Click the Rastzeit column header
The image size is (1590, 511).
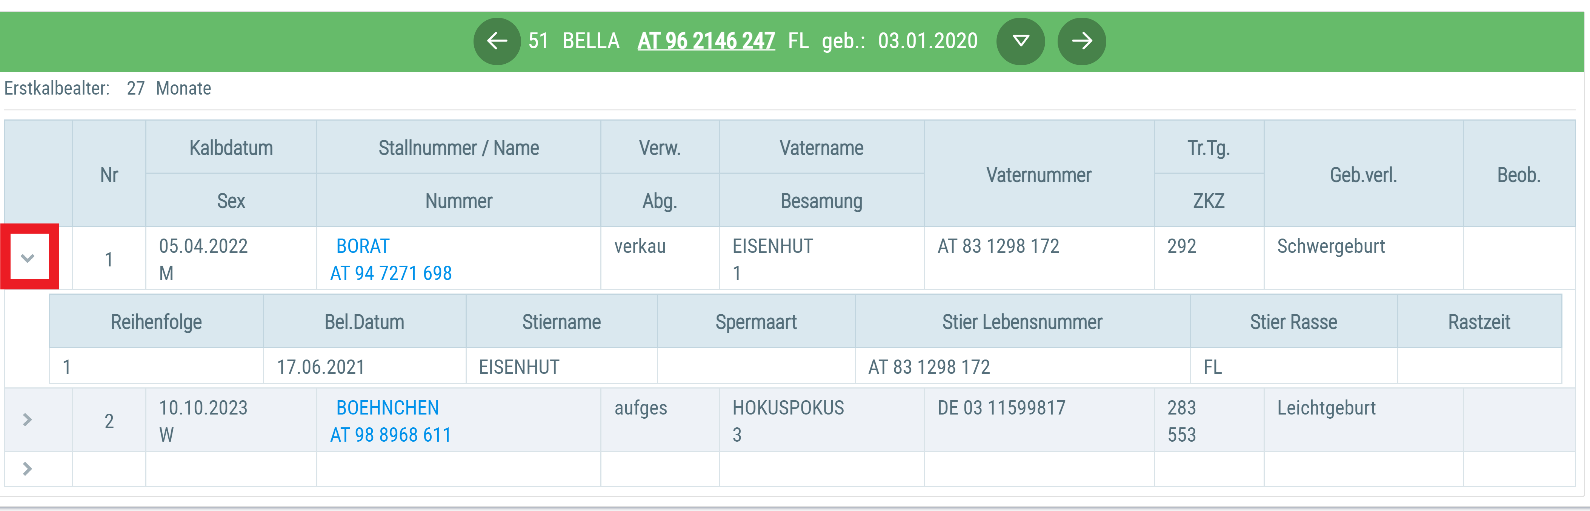pos(1479,321)
